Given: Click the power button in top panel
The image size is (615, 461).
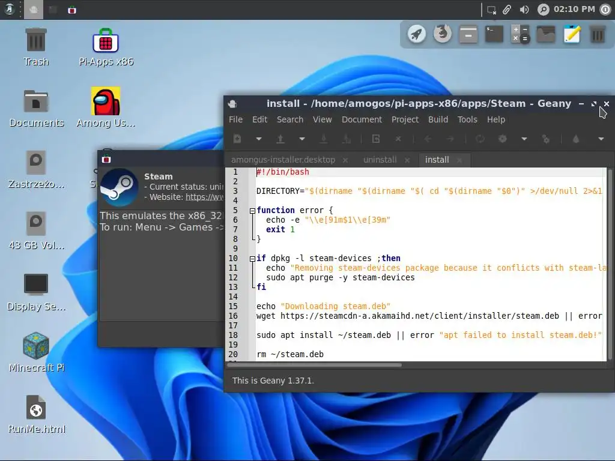Looking at the screenshot, I should coord(605,10).
